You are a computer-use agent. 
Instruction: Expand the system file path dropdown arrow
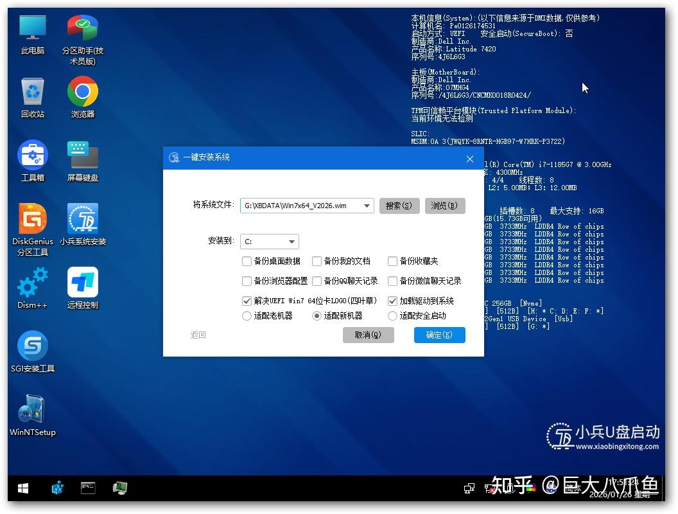[x=367, y=206]
